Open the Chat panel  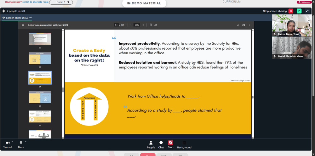pyautogui.click(x=161, y=145)
